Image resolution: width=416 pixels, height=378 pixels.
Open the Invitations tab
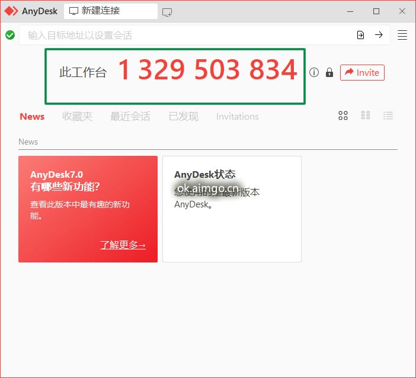(238, 117)
